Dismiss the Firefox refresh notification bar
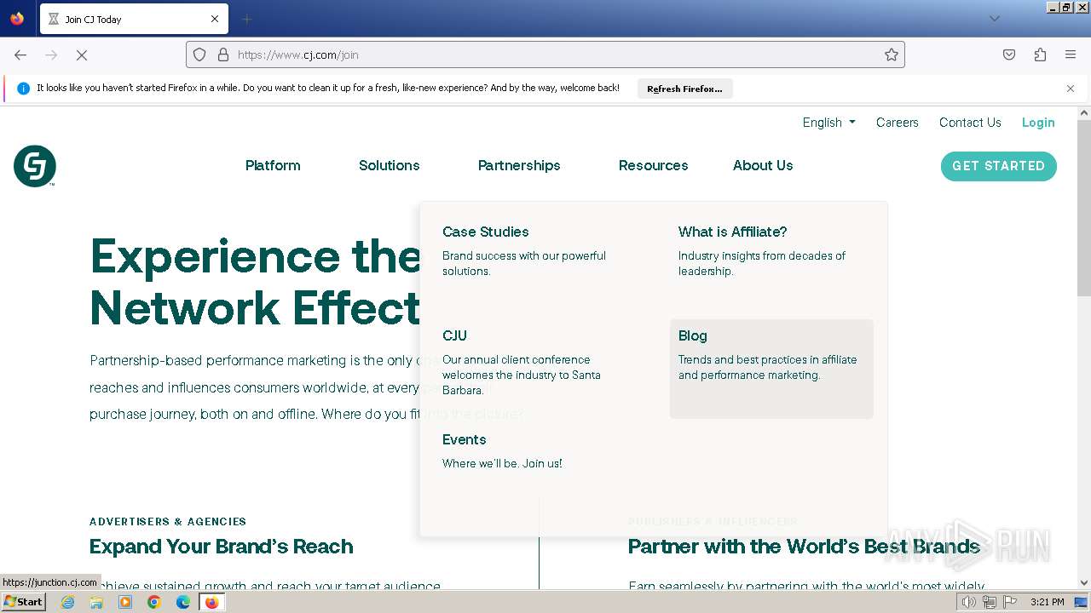Viewport: 1091px width, 613px height. pyautogui.click(x=1071, y=89)
